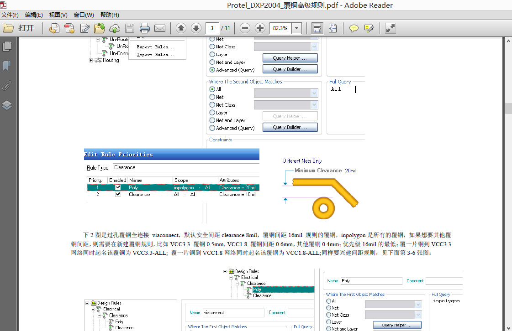This screenshot has height=331, width=512.
Task: Open the Edit (编辑) menu
Action: (x=34, y=15)
